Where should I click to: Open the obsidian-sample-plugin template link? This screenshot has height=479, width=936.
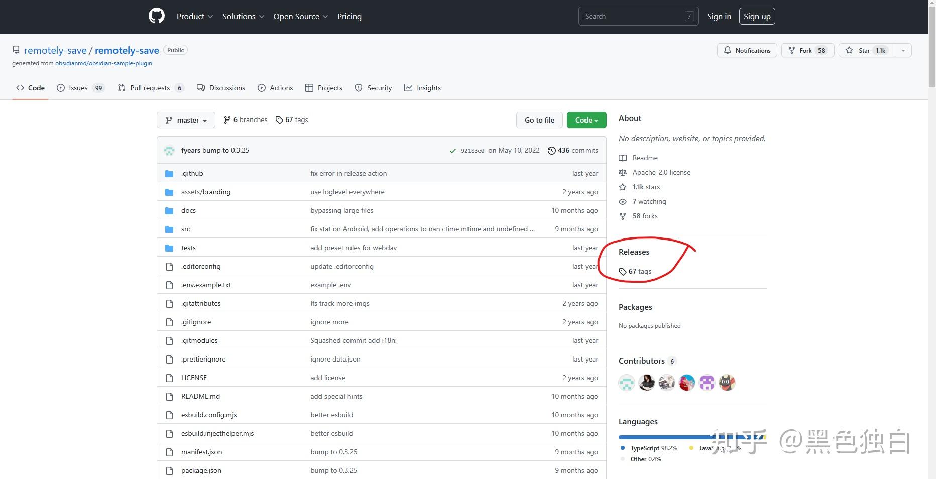coord(103,63)
